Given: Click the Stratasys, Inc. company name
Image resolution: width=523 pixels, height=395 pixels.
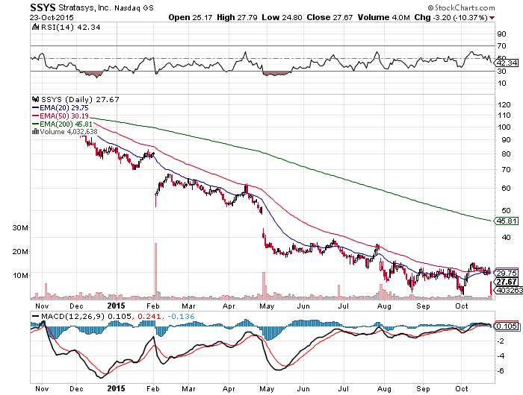Looking at the screenshot, I should 84,7.
